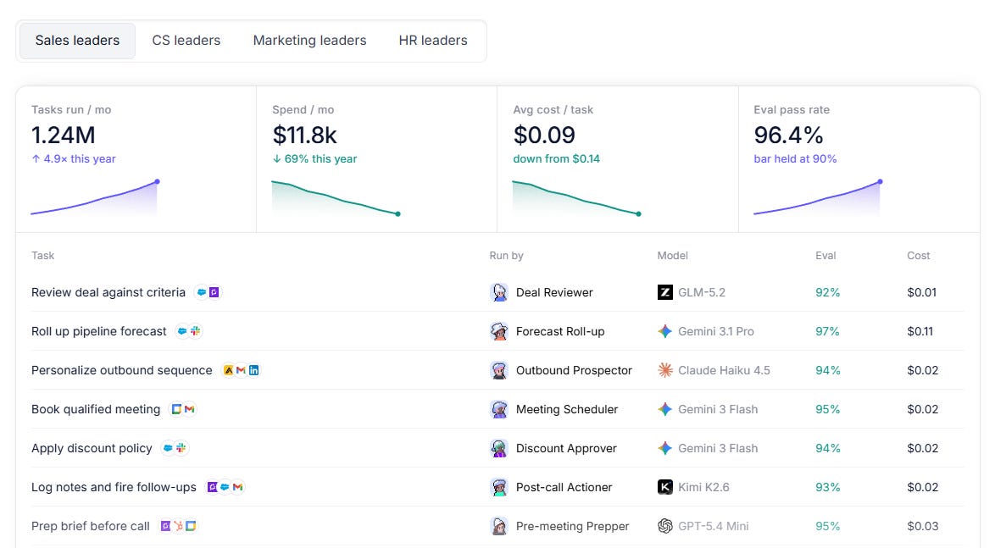Click the Gemini 3.1 Pro sparkle icon
This screenshot has width=995, height=548.
pyautogui.click(x=664, y=331)
